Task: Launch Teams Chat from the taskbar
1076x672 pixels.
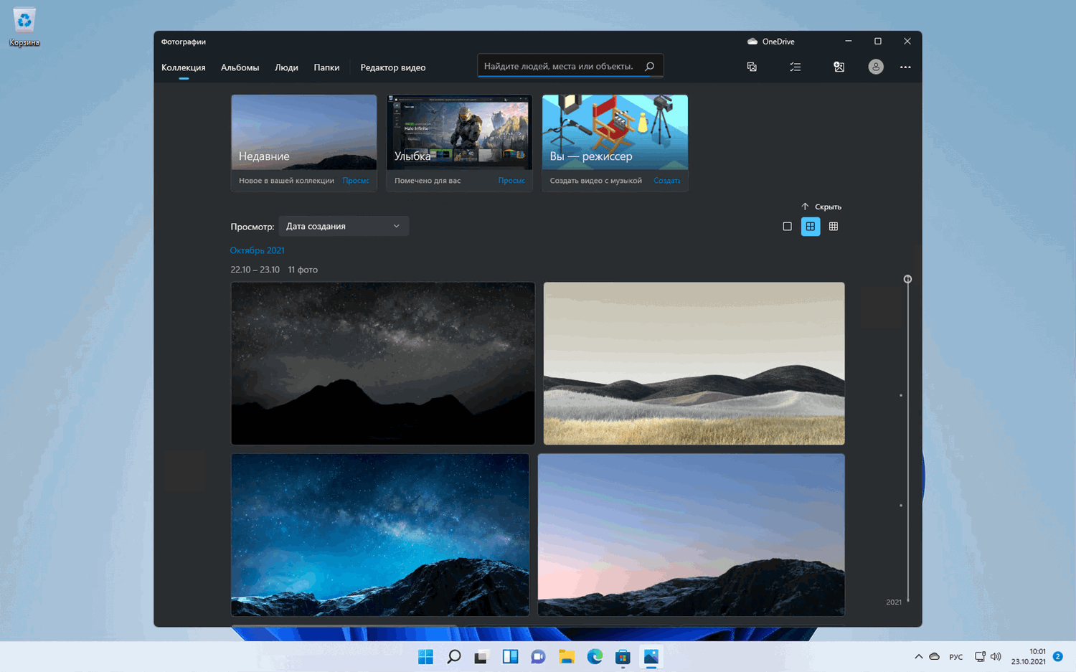Action: click(x=538, y=657)
